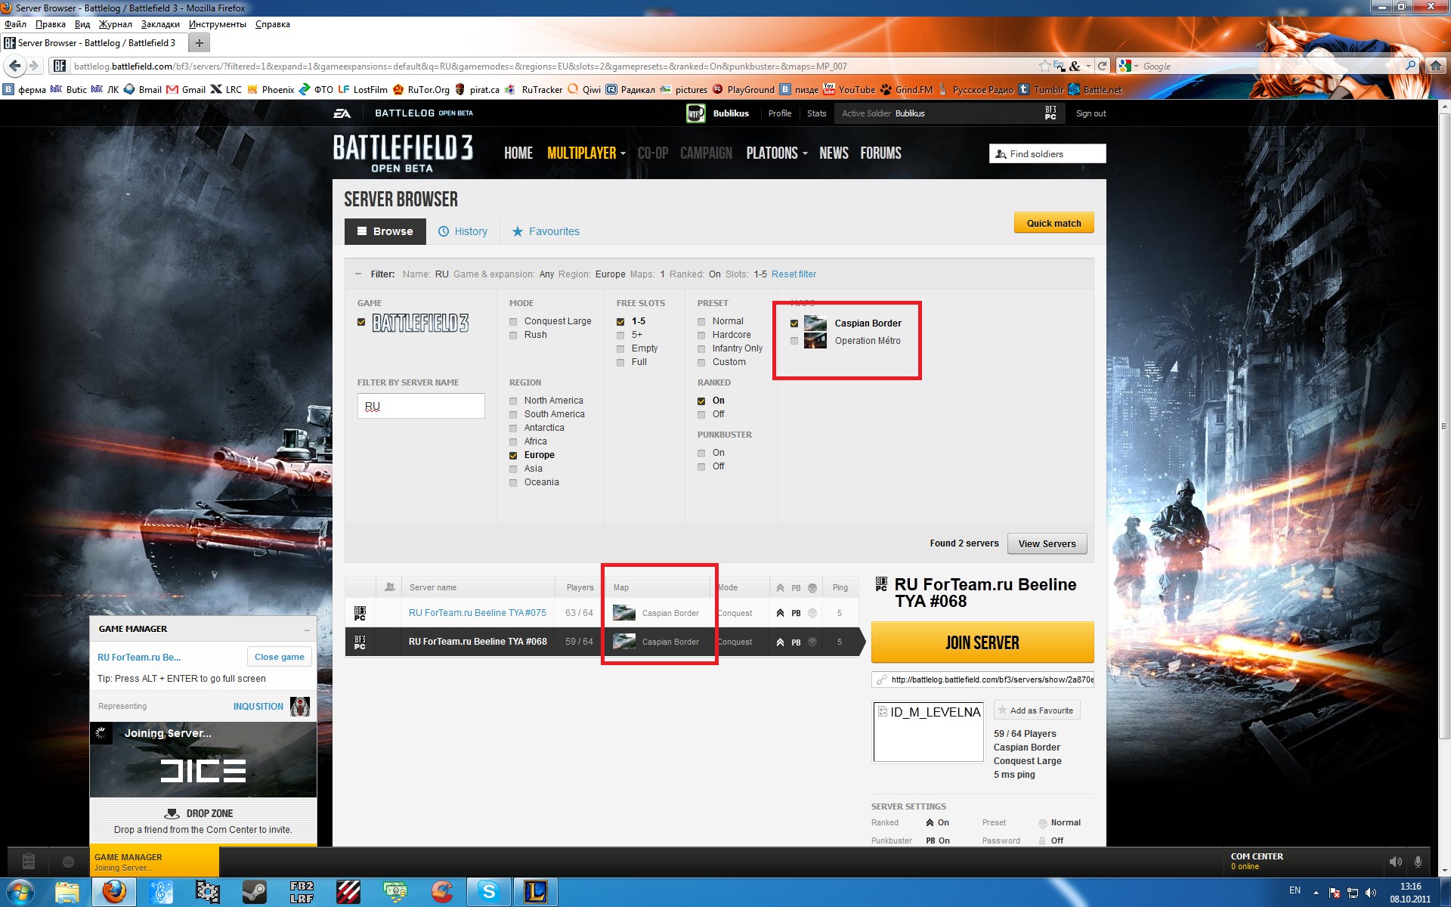The height and width of the screenshot is (907, 1451).
Task: Click the friends column header icon
Action: click(389, 587)
